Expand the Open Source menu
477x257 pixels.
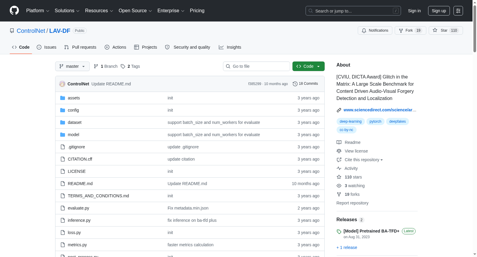135,11
